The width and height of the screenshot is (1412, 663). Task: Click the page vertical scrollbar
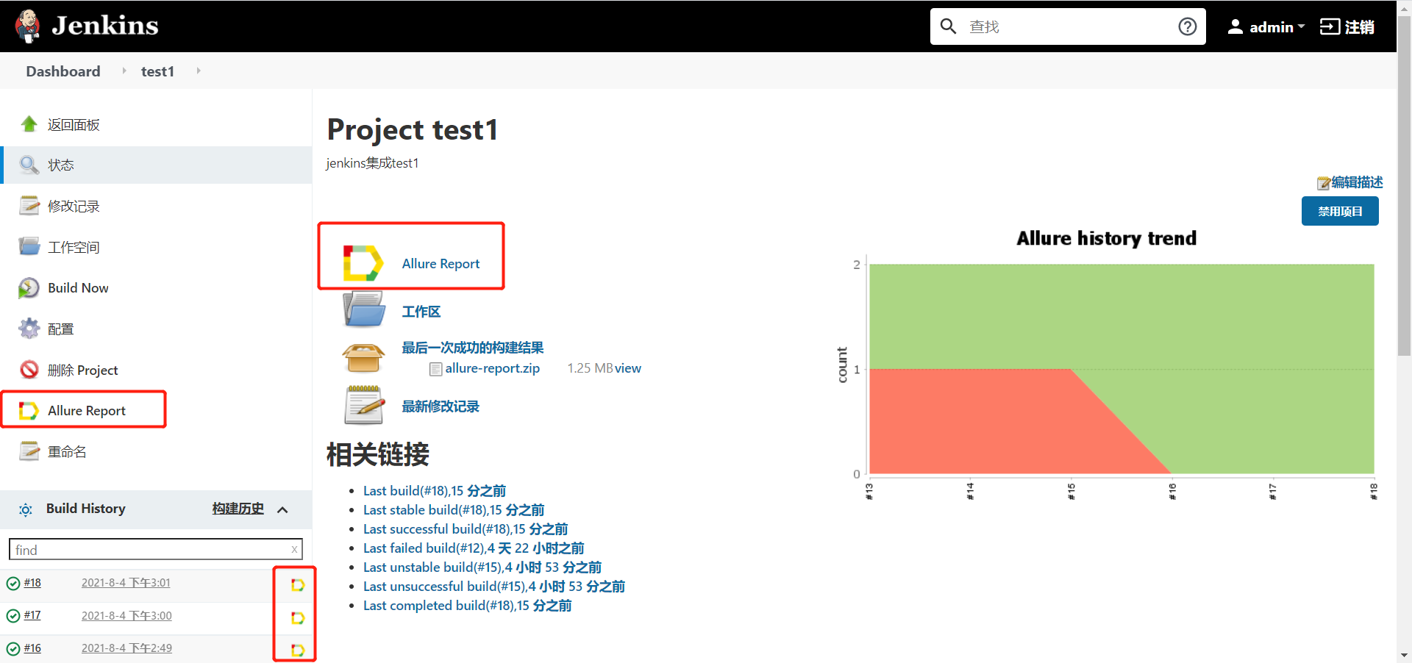1404,185
